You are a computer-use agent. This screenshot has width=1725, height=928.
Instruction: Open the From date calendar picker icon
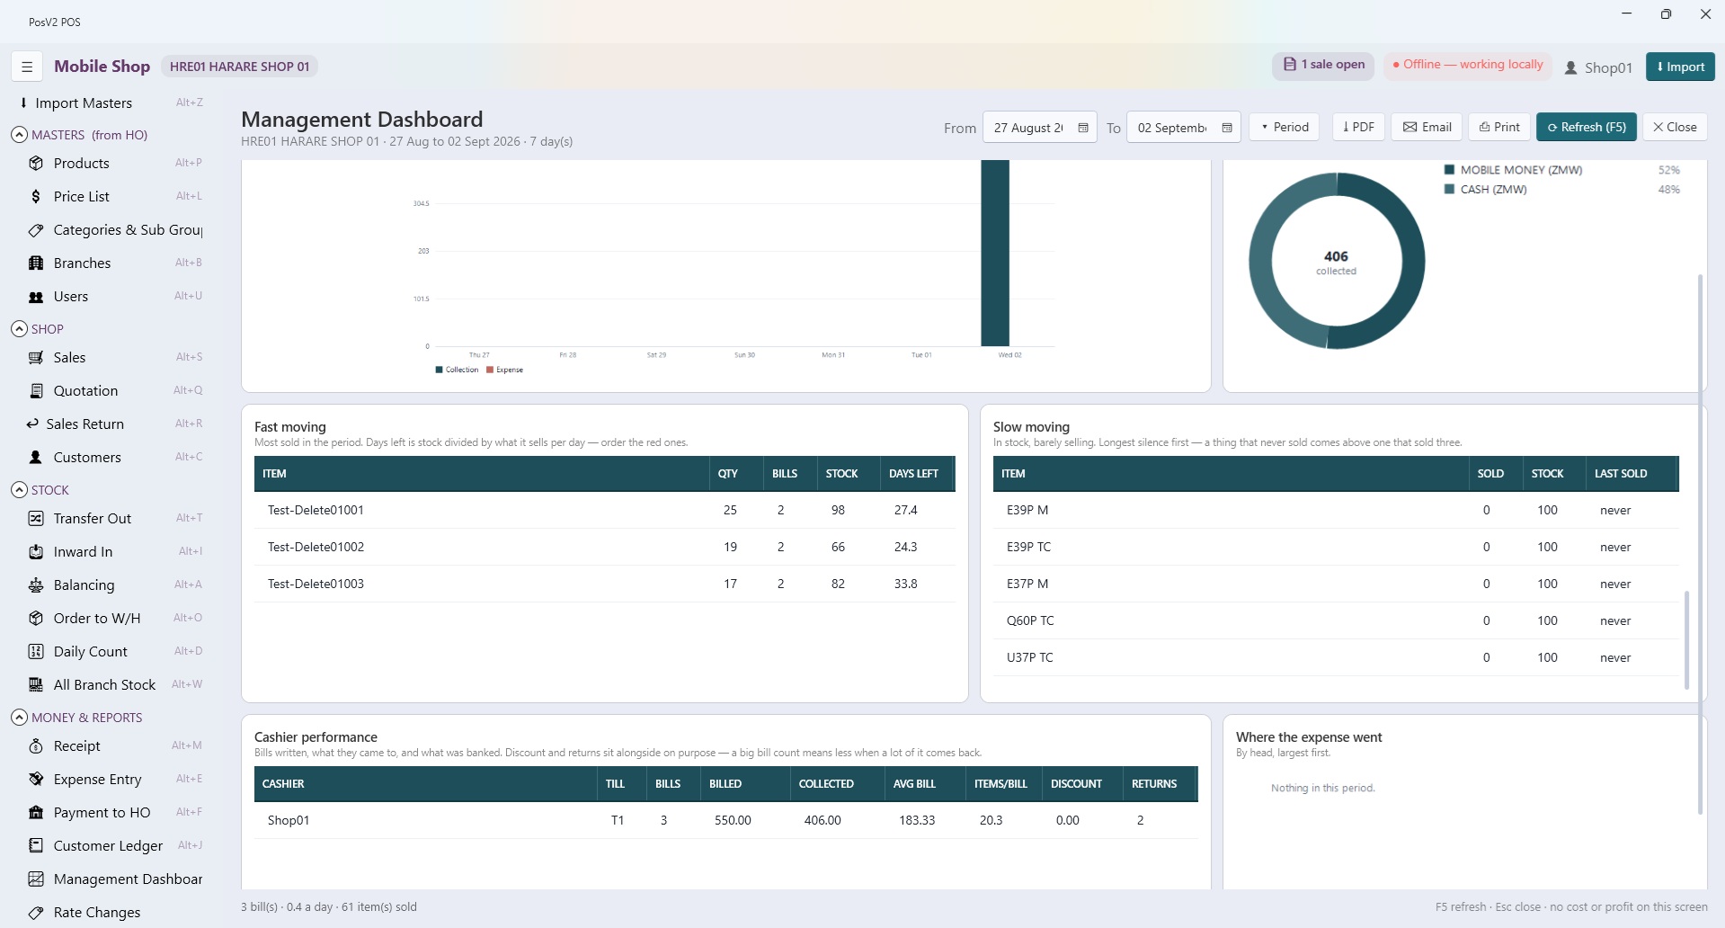tap(1083, 128)
